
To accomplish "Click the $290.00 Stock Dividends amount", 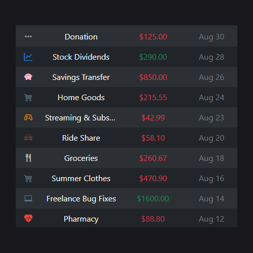I will pos(153,57).
